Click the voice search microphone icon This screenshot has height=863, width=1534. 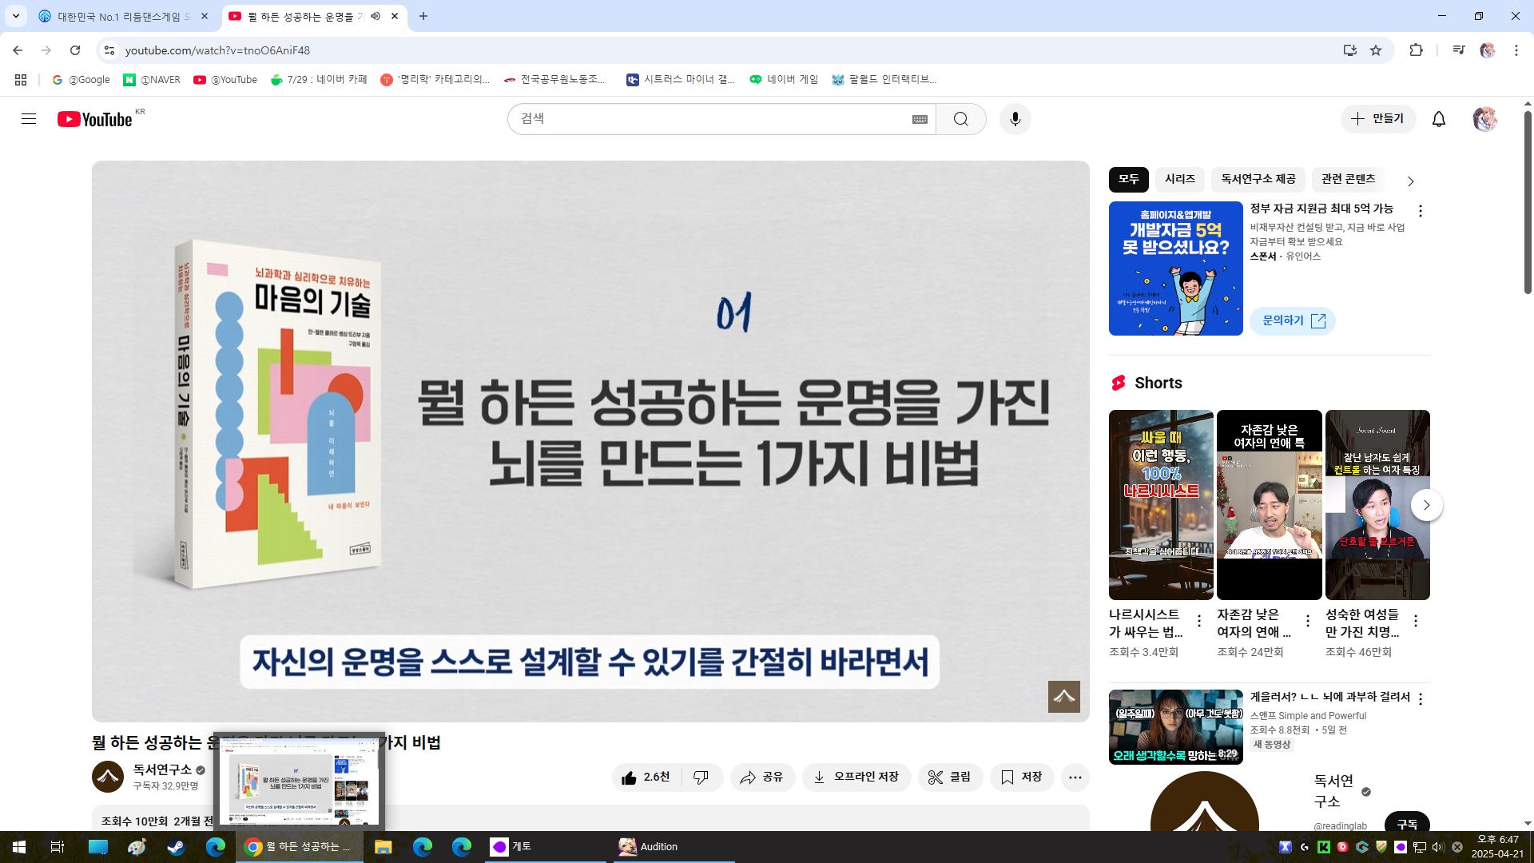tap(1015, 119)
